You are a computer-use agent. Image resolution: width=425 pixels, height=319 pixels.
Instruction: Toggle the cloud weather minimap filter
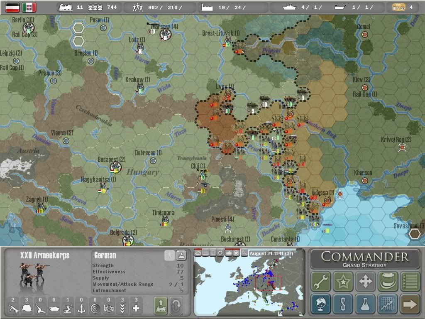(198, 253)
